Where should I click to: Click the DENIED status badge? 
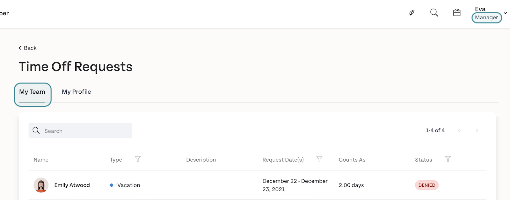point(426,185)
